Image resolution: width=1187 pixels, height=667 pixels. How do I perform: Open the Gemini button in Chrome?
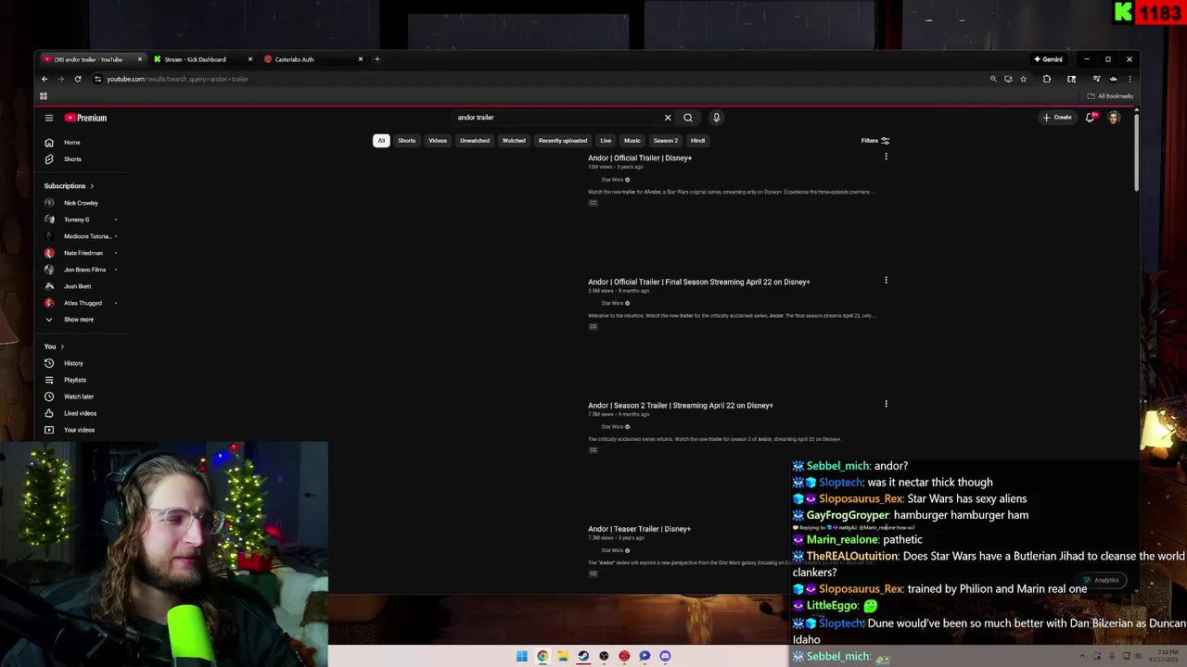click(x=1049, y=59)
